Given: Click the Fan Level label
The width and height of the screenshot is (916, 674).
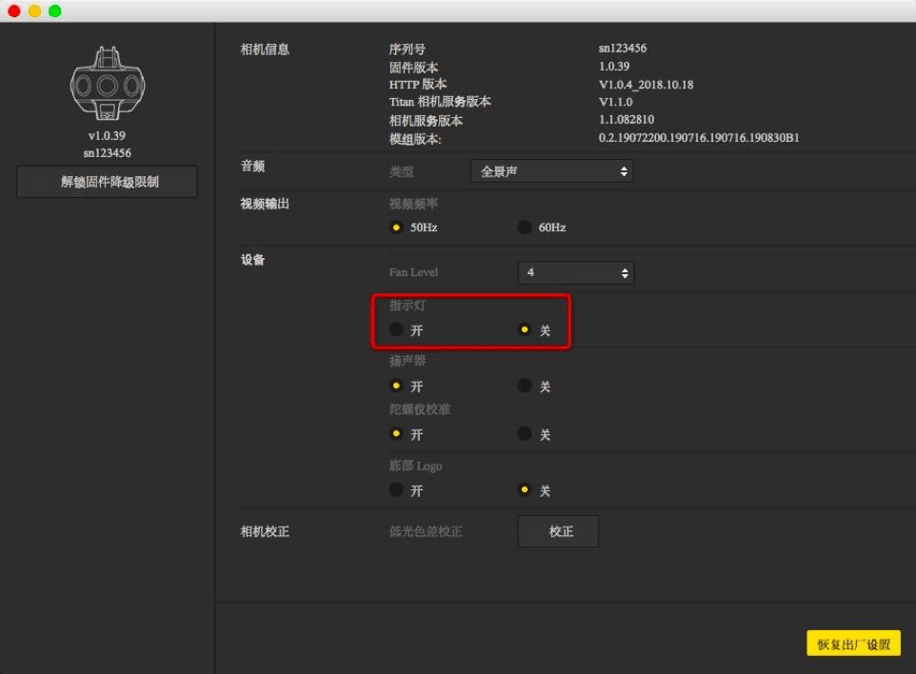Looking at the screenshot, I should pos(413,272).
